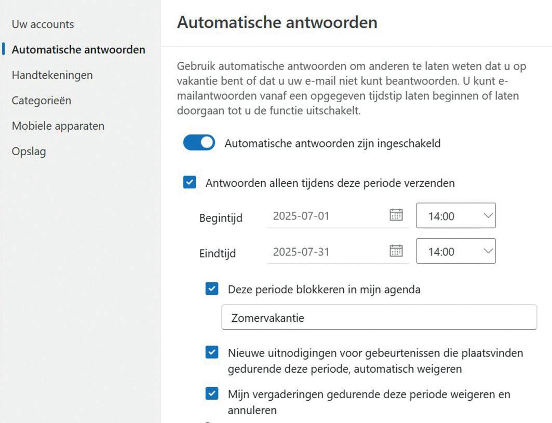Uncheck 'Mijn vergaderingen' weigeren en annuleren
552x423 pixels.
(212, 394)
